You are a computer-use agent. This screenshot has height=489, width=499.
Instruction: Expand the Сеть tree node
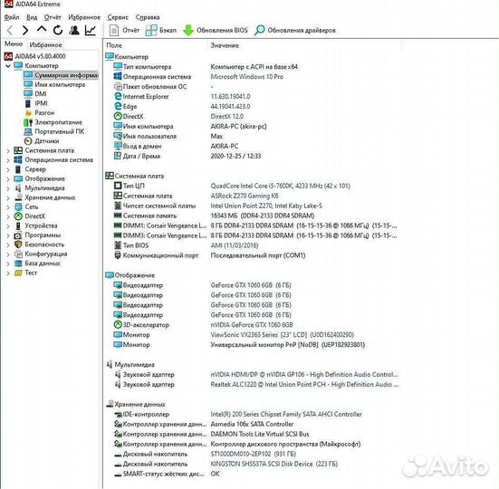point(8,207)
